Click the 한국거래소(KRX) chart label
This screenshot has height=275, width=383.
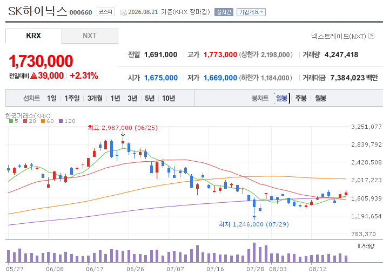coord(28,115)
